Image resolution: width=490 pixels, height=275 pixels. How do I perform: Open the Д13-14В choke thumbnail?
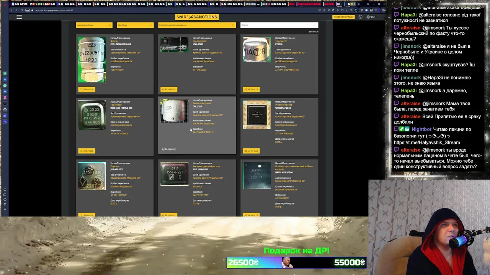click(92, 176)
